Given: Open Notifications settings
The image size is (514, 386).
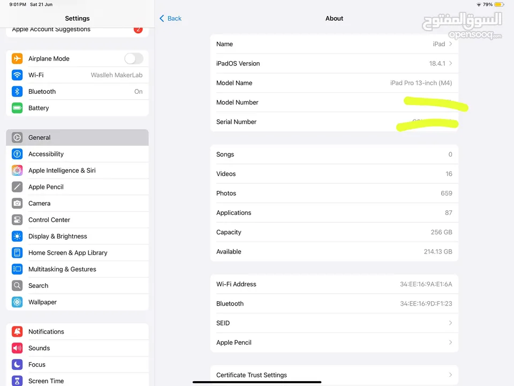Looking at the screenshot, I should click(77, 331).
